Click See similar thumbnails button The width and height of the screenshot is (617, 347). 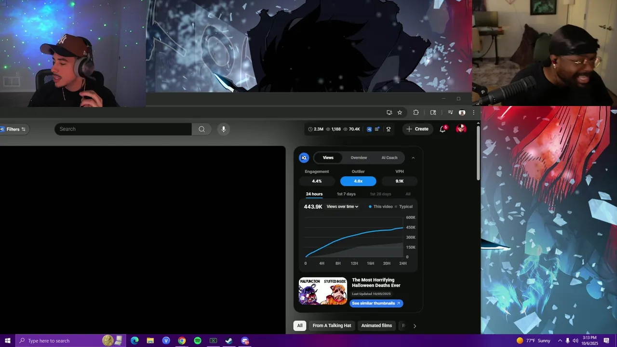(x=376, y=303)
